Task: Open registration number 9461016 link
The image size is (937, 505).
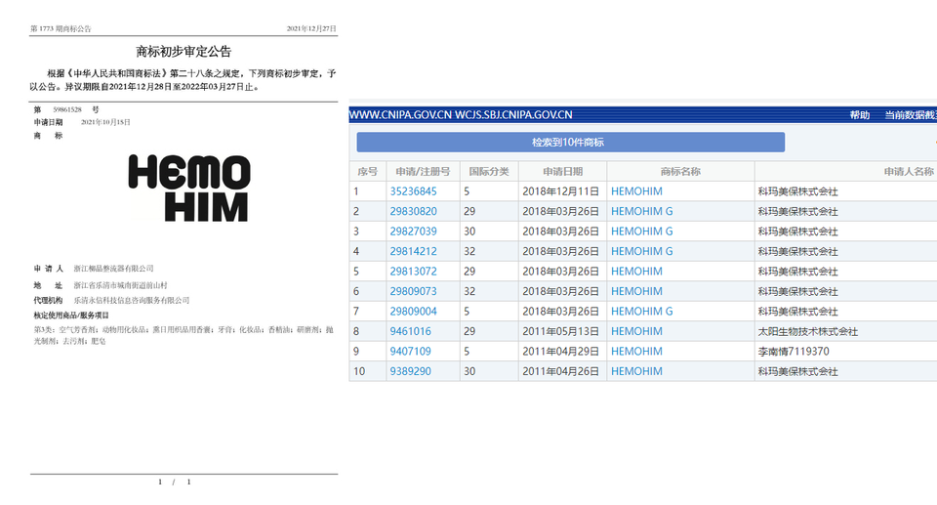Action: (410, 331)
